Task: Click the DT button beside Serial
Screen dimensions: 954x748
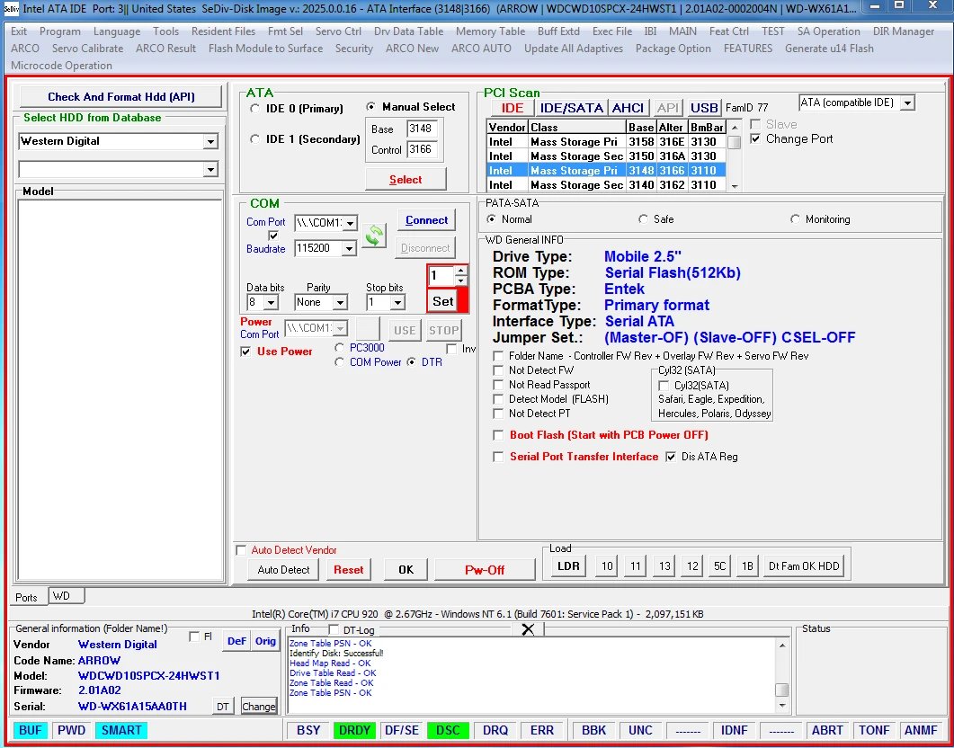Action: (x=223, y=706)
